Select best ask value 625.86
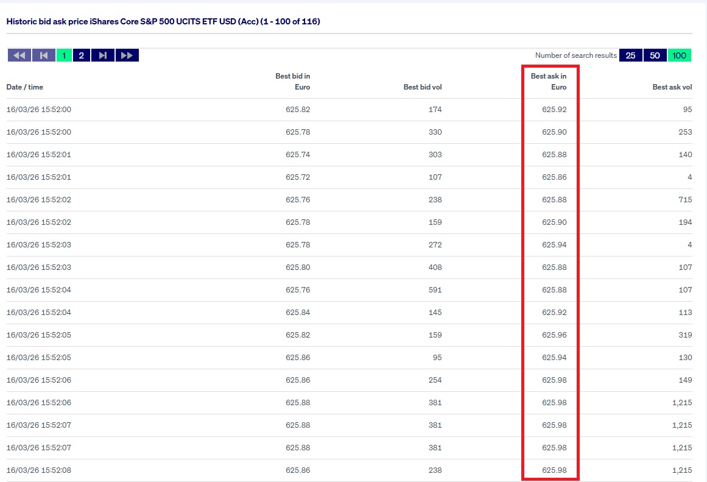 click(554, 177)
